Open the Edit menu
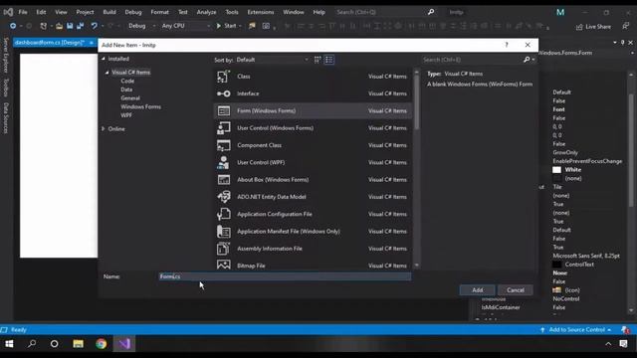The image size is (637, 358). pyautogui.click(x=41, y=12)
